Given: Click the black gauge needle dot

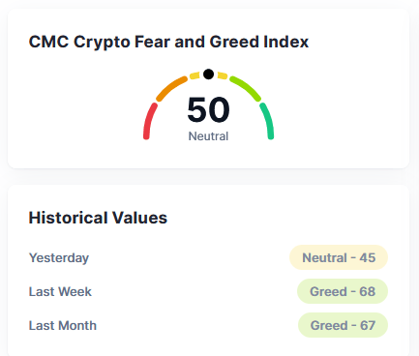Looking at the screenshot, I should 208,74.
